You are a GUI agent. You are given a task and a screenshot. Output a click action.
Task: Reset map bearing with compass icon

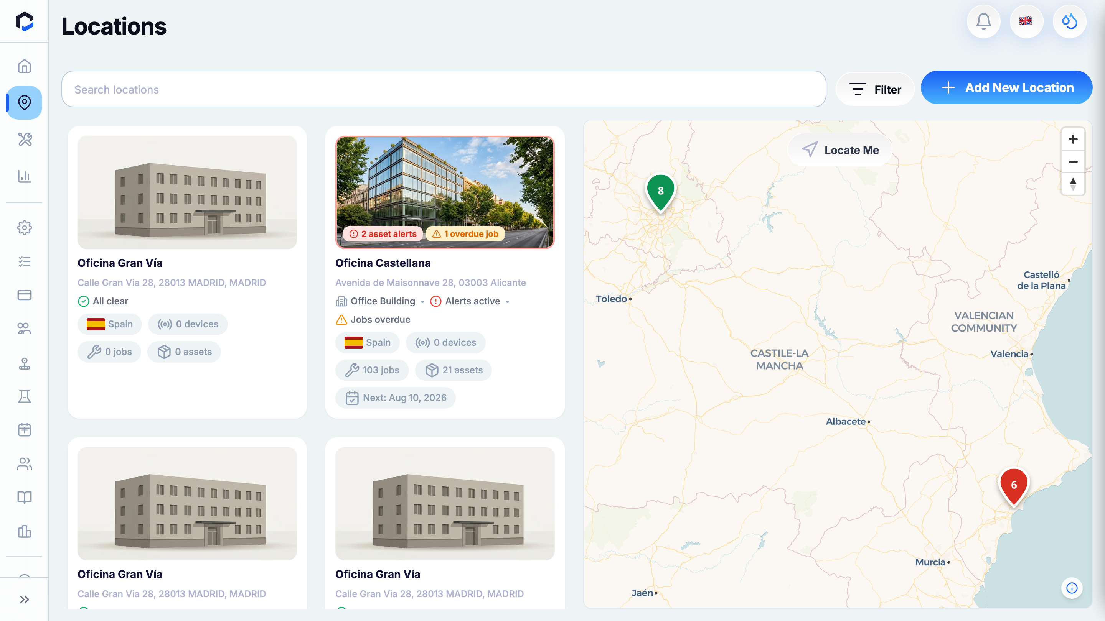(1073, 184)
